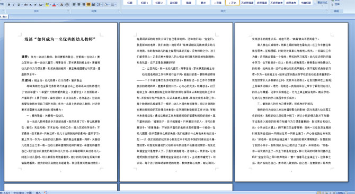The height and width of the screenshot is (194, 355).
Task: Click the first page thumbnail of document
Action: 61,102
